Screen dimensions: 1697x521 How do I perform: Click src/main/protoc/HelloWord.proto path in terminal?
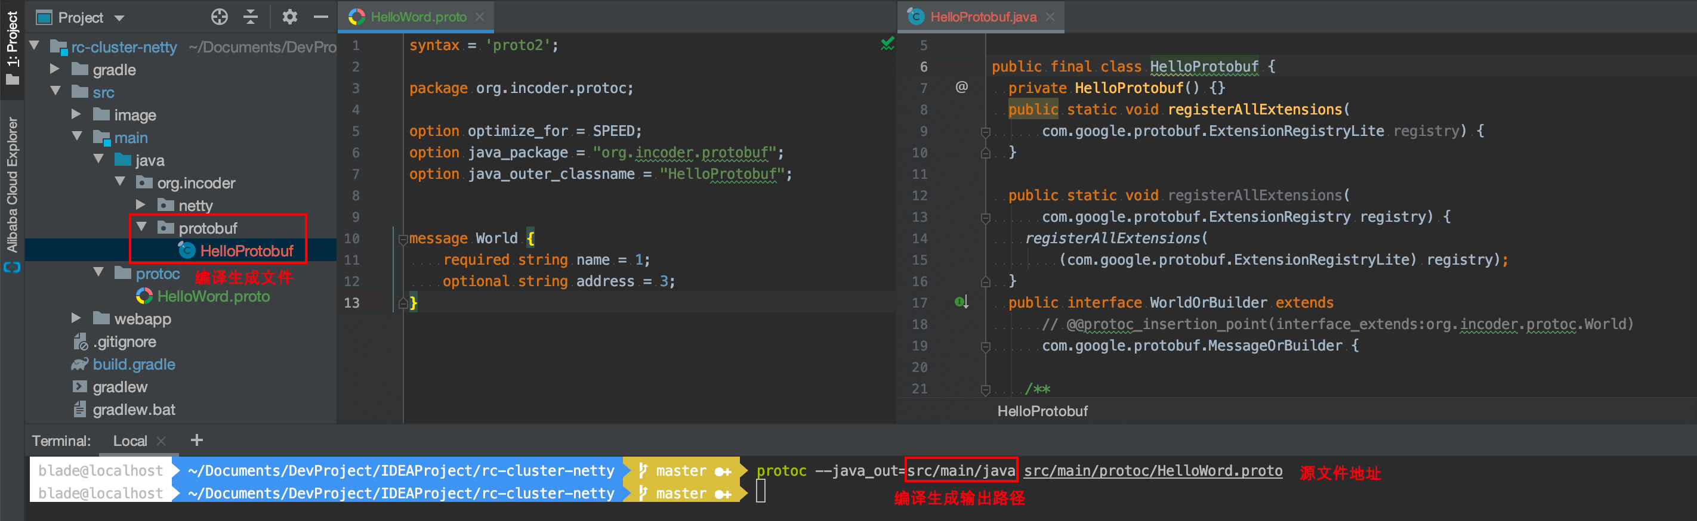coord(1153,470)
